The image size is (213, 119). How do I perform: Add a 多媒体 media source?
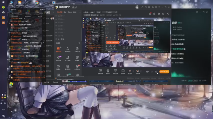(123, 72)
